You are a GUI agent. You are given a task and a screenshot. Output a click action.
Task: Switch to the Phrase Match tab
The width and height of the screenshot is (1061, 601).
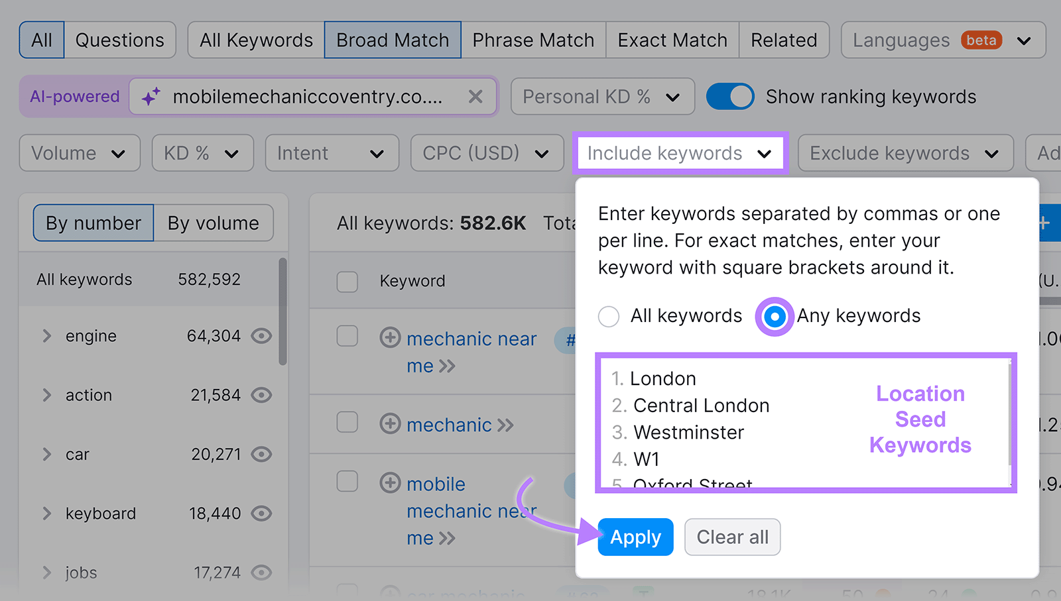[x=532, y=40]
